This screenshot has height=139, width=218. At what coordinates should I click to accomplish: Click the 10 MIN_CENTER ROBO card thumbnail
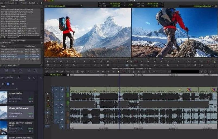[4, 127]
